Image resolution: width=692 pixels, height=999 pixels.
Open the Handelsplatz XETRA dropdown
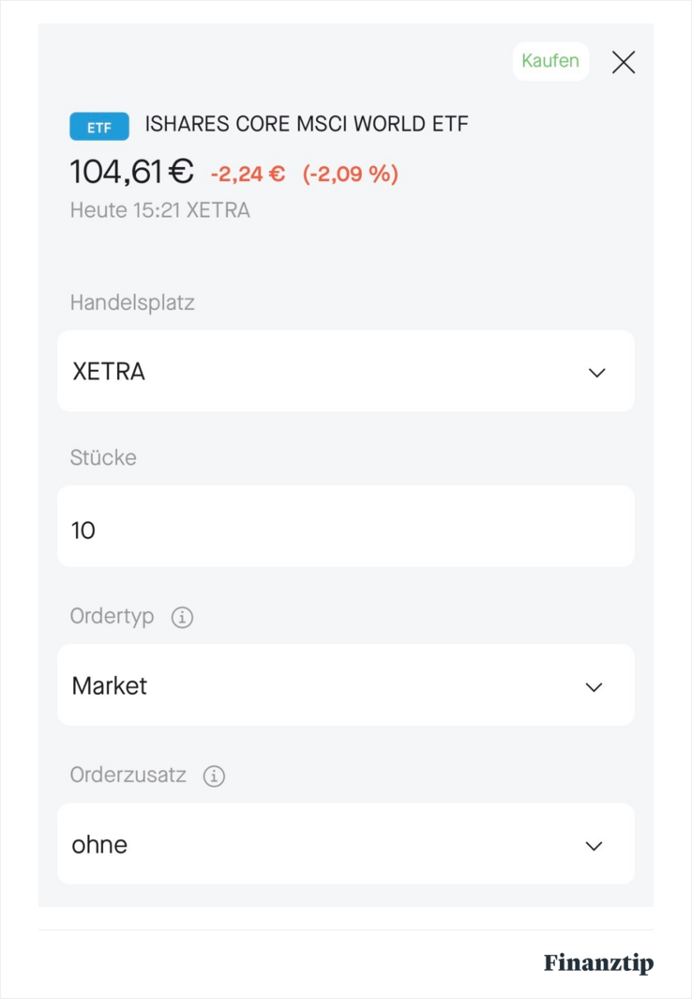click(345, 371)
